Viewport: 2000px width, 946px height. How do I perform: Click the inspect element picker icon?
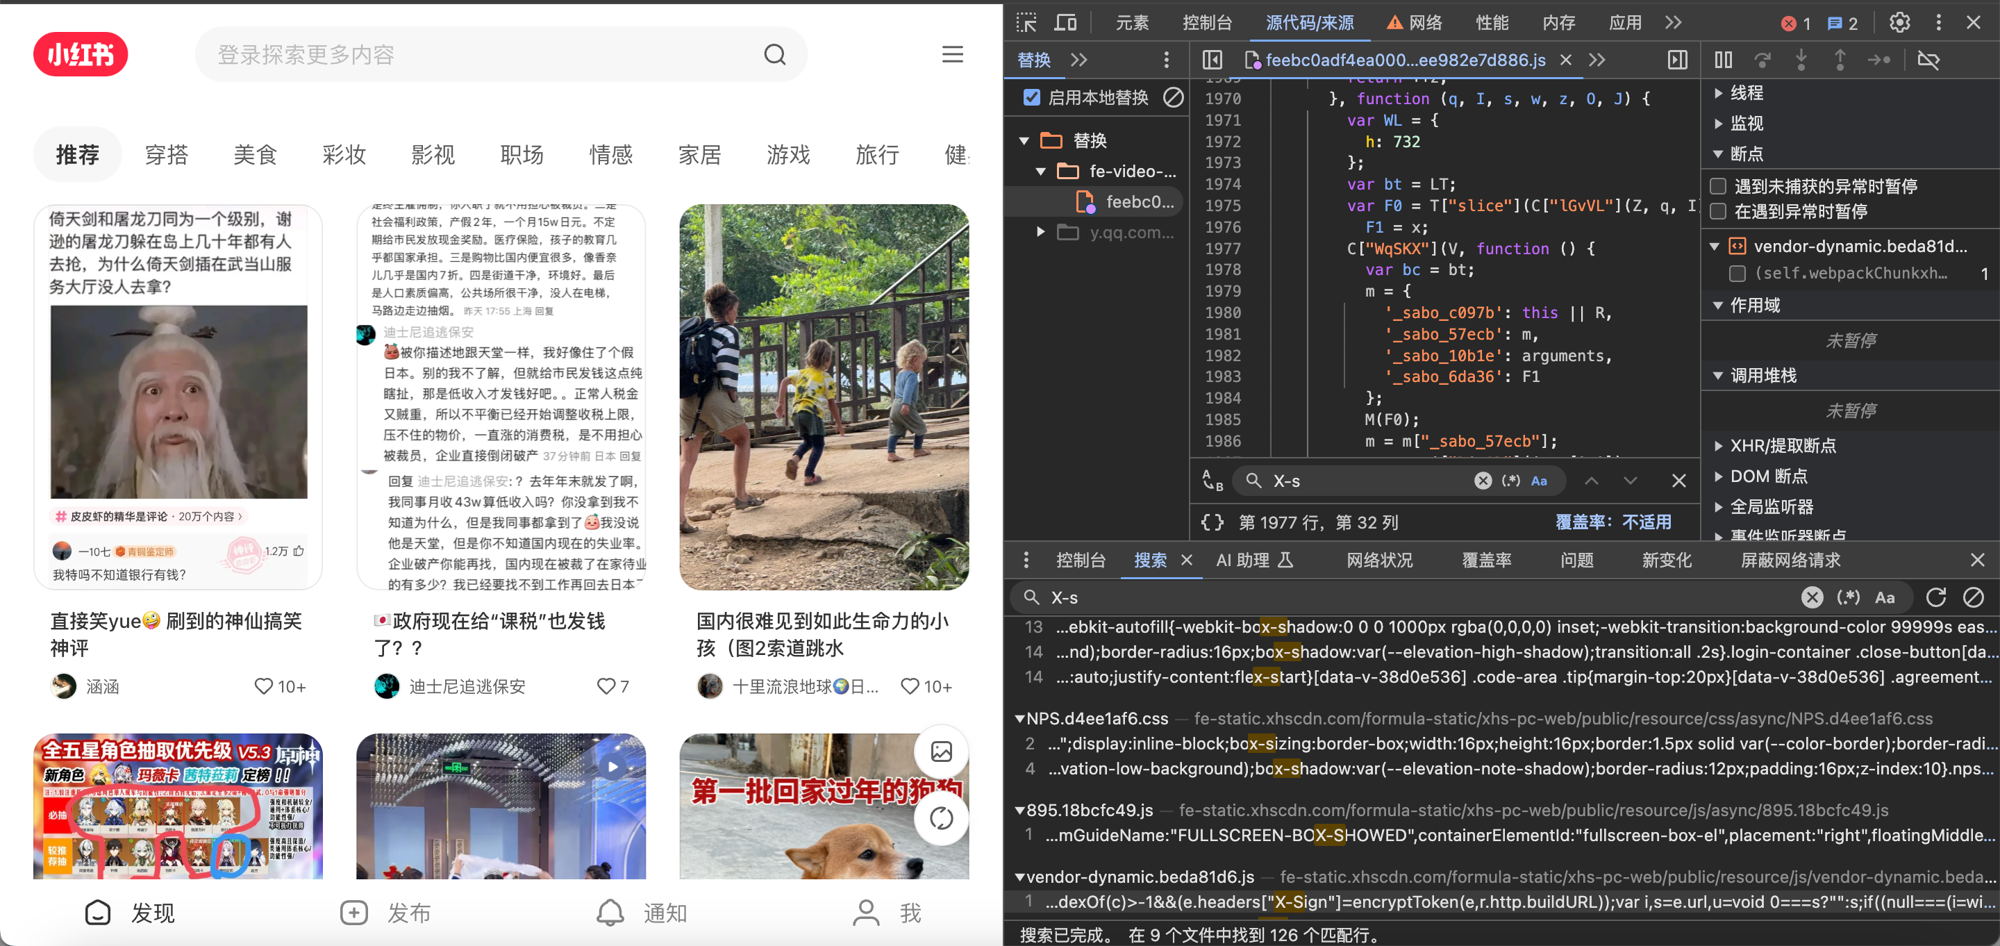(1026, 22)
